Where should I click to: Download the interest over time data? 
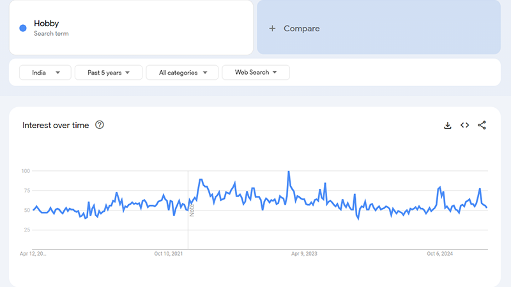[x=448, y=125]
